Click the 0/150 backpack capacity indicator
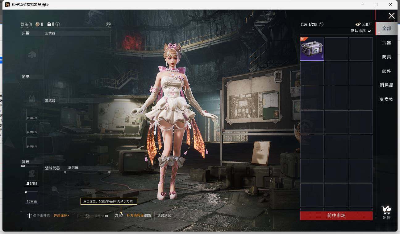This screenshot has height=234, width=400. (x=32, y=184)
